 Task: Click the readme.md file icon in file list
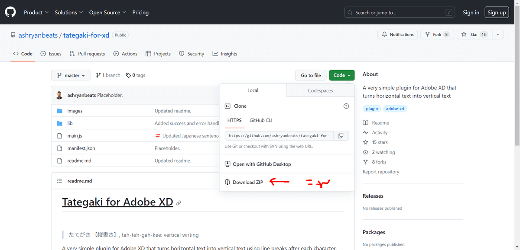60,160
